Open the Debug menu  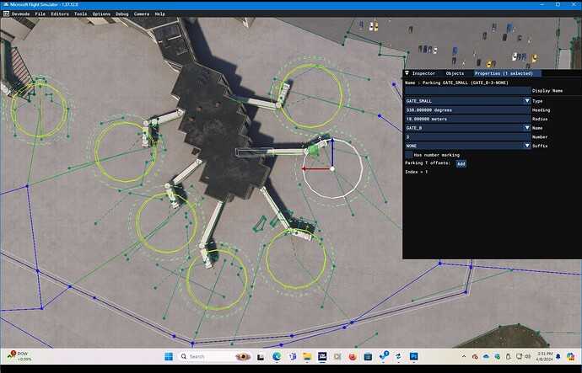point(121,14)
